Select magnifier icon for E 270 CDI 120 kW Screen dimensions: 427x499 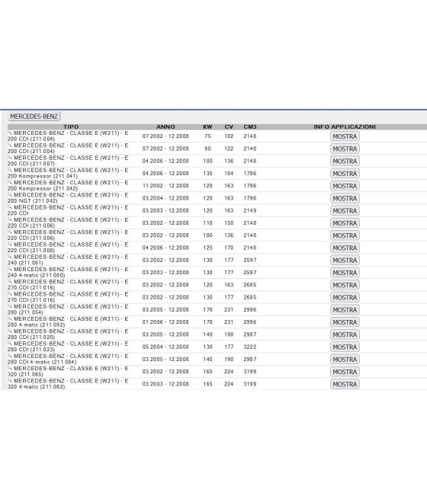click(x=10, y=281)
